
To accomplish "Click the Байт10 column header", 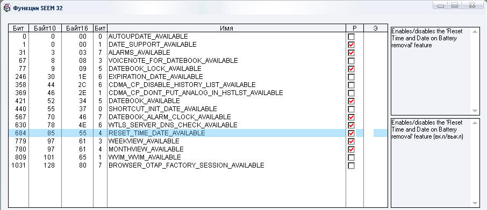I will click(x=45, y=28).
